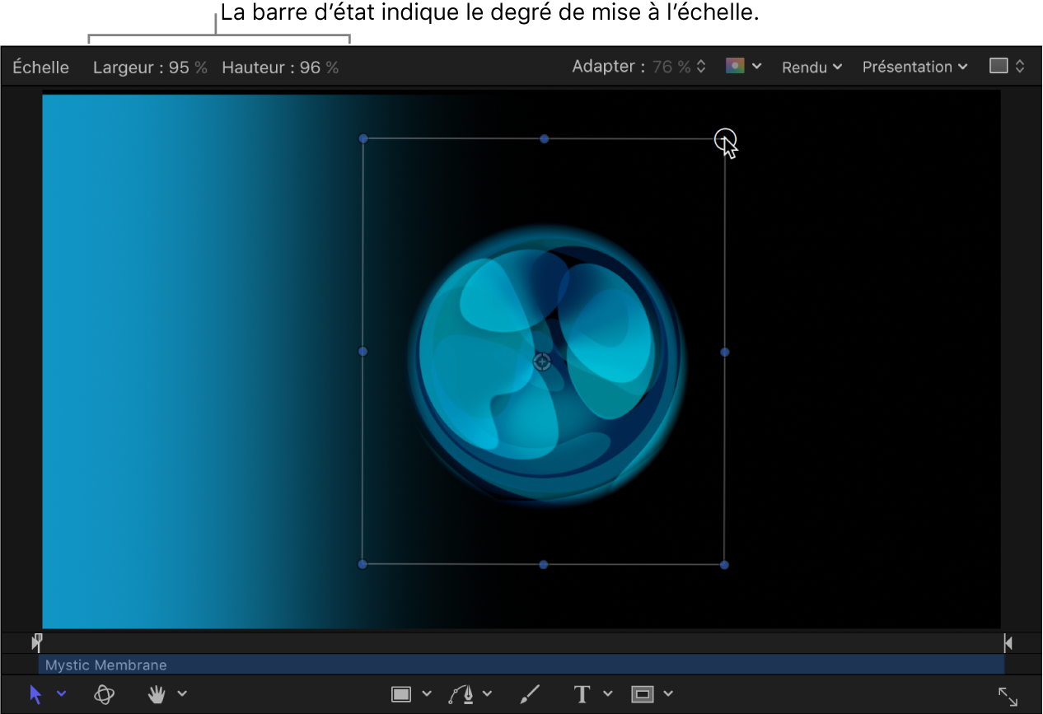Select the Rectangle Mask tool
Image resolution: width=1043 pixels, height=714 pixels.
642,694
